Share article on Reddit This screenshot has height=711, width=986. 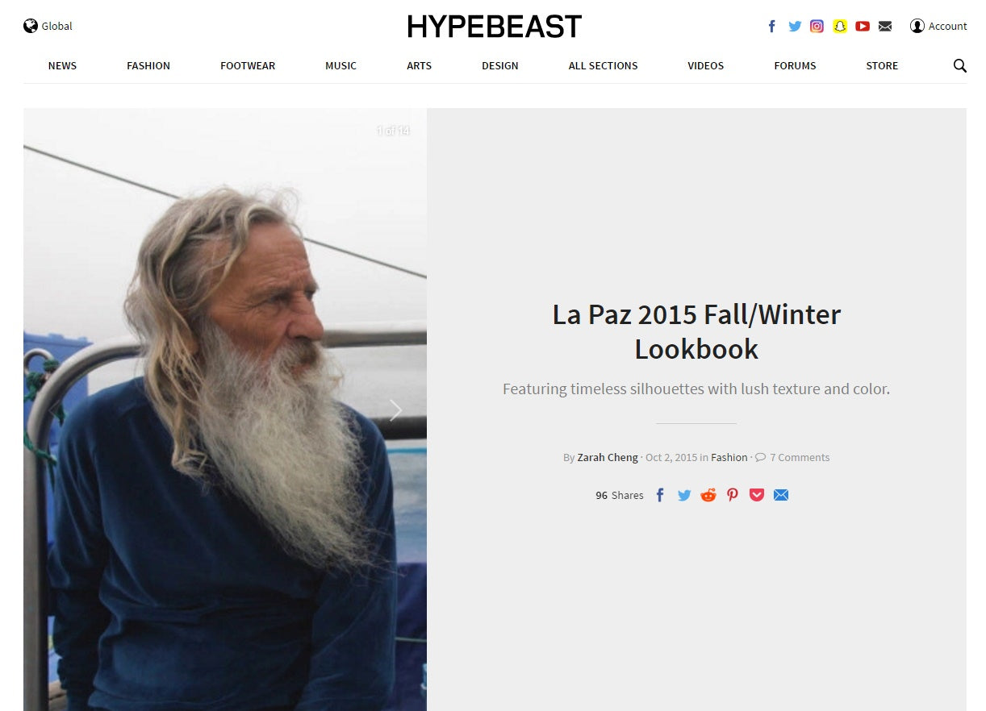[x=708, y=495]
